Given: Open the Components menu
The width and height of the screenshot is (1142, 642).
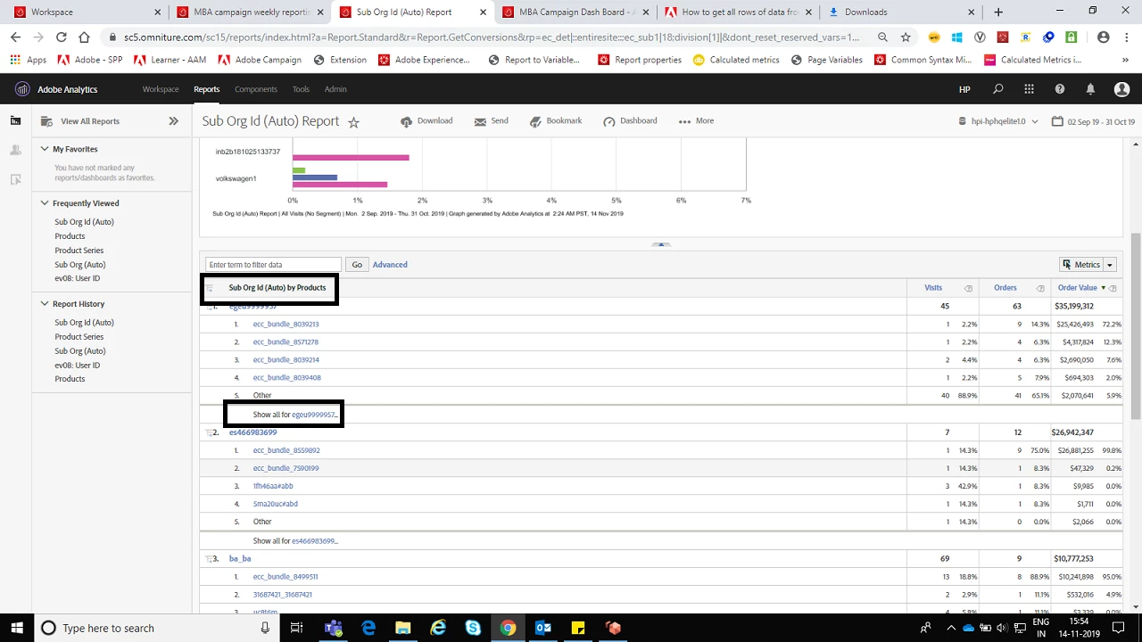Looking at the screenshot, I should [x=256, y=89].
